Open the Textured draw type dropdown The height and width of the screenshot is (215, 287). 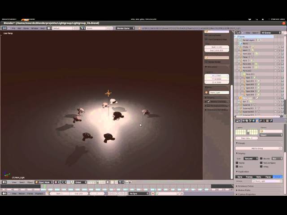pyautogui.click(x=251, y=159)
